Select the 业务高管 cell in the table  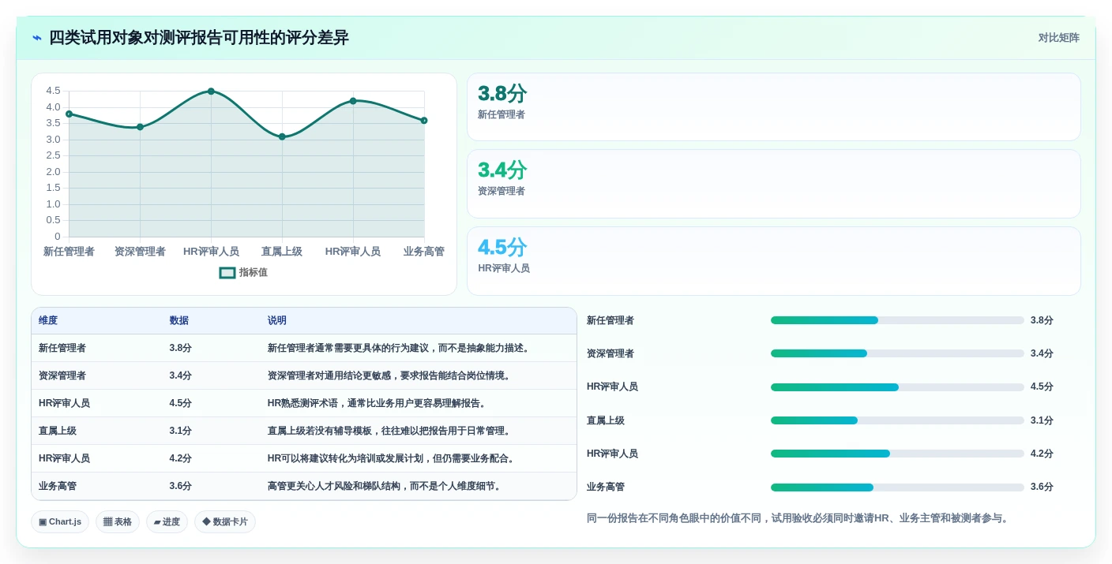(58, 486)
